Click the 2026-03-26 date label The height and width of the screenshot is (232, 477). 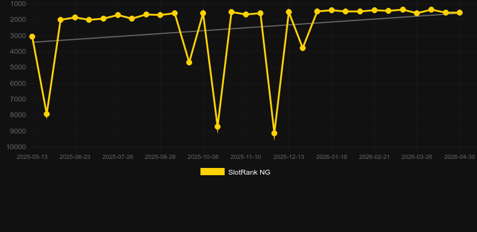point(417,157)
